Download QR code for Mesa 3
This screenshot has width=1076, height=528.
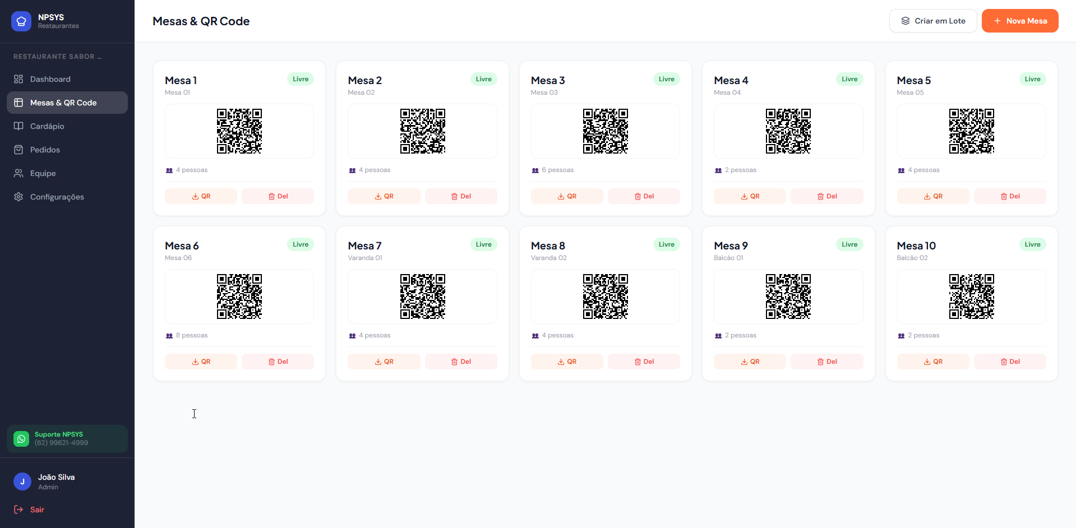point(567,196)
